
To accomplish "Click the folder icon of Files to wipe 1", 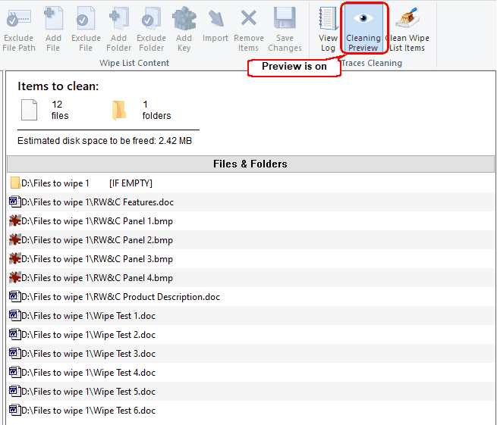I will click(x=15, y=183).
